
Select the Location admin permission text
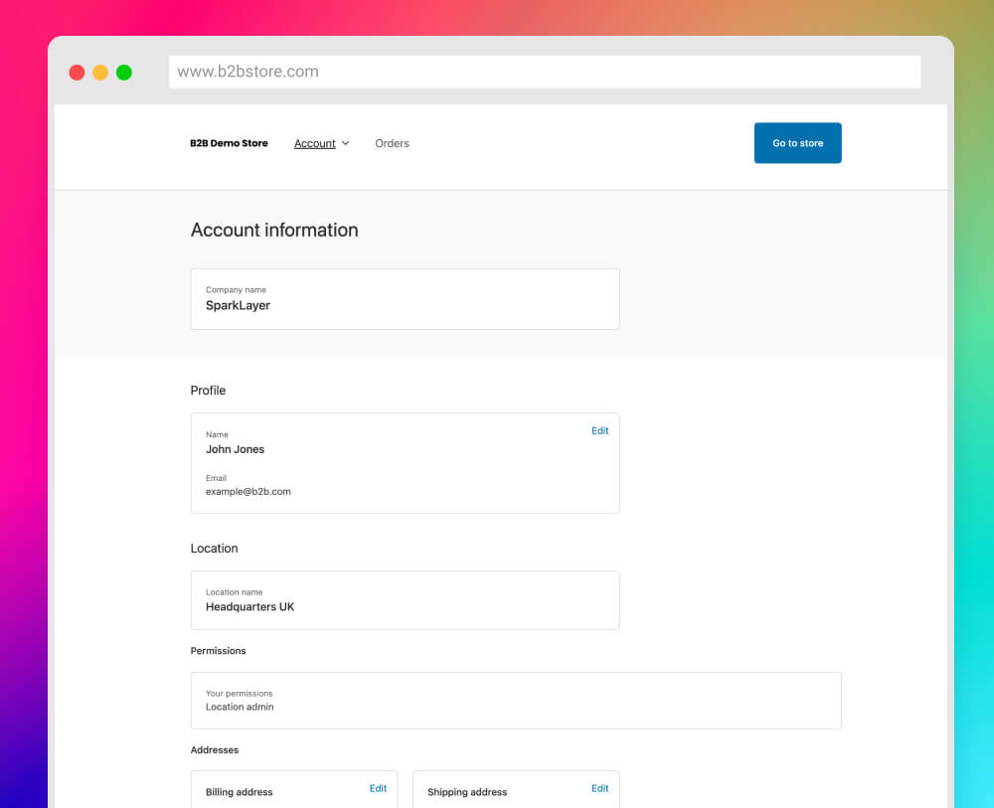click(240, 708)
